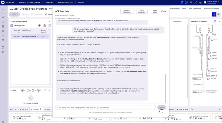Viewport: 222px width, 123px height.
Task: Open the report sheet icon in left sidebar
Action: pyautogui.click(x=3, y=40)
